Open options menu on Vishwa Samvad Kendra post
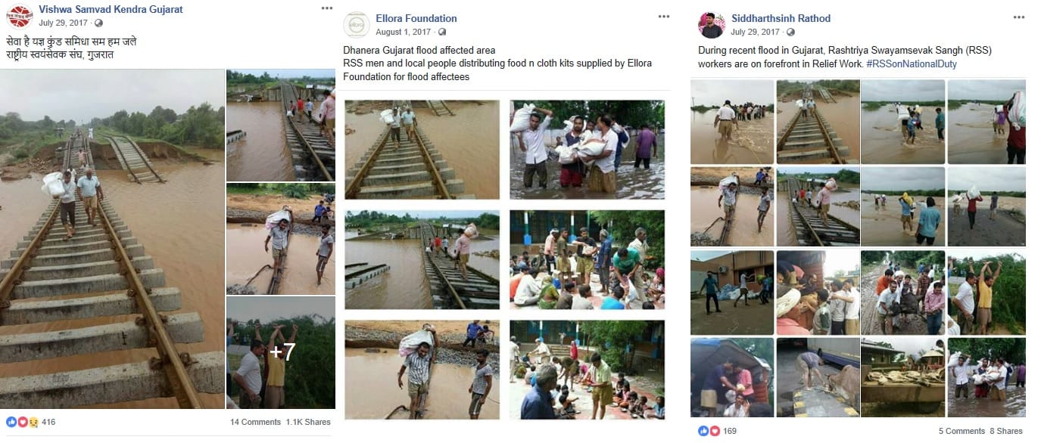This screenshot has width=1063, height=443. [x=326, y=8]
